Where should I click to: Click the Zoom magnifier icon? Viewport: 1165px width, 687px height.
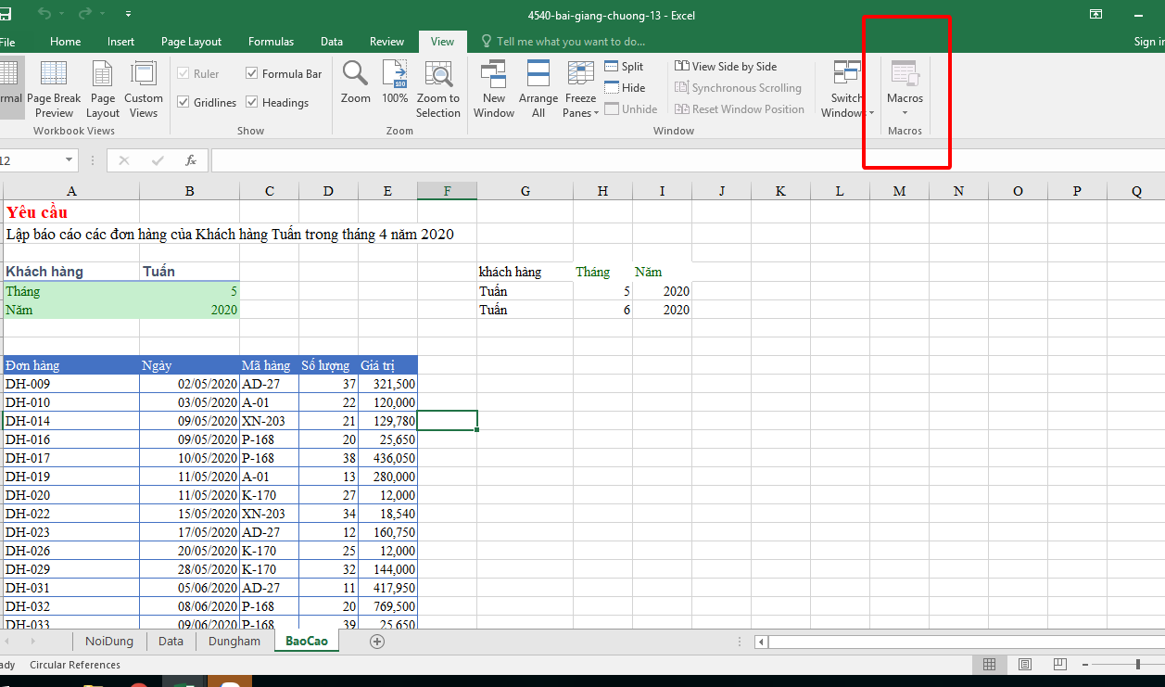(355, 74)
